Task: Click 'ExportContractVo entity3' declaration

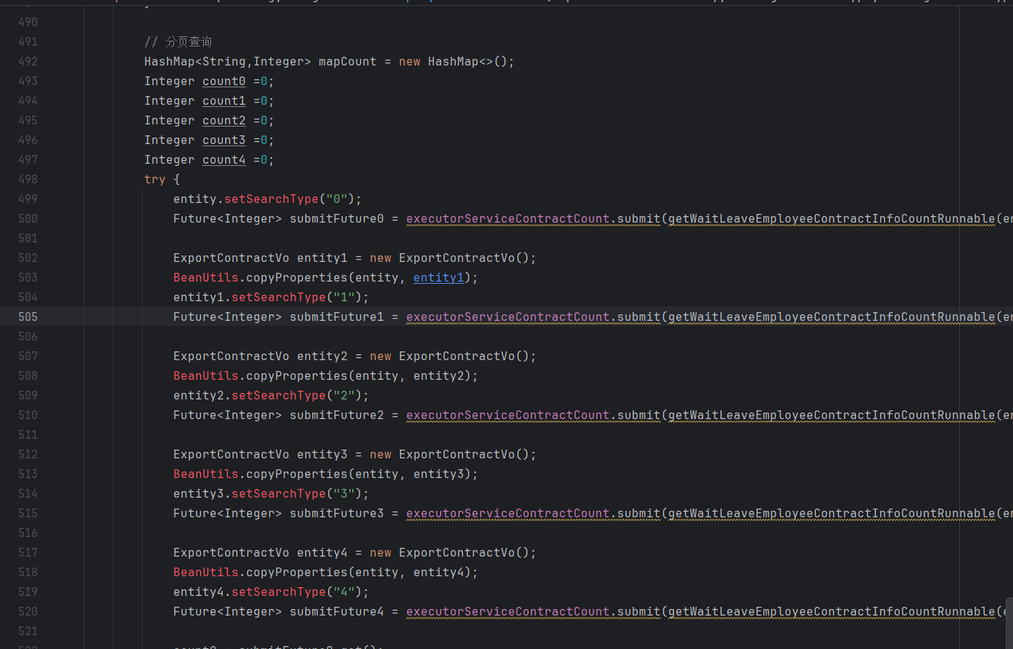Action: (261, 454)
